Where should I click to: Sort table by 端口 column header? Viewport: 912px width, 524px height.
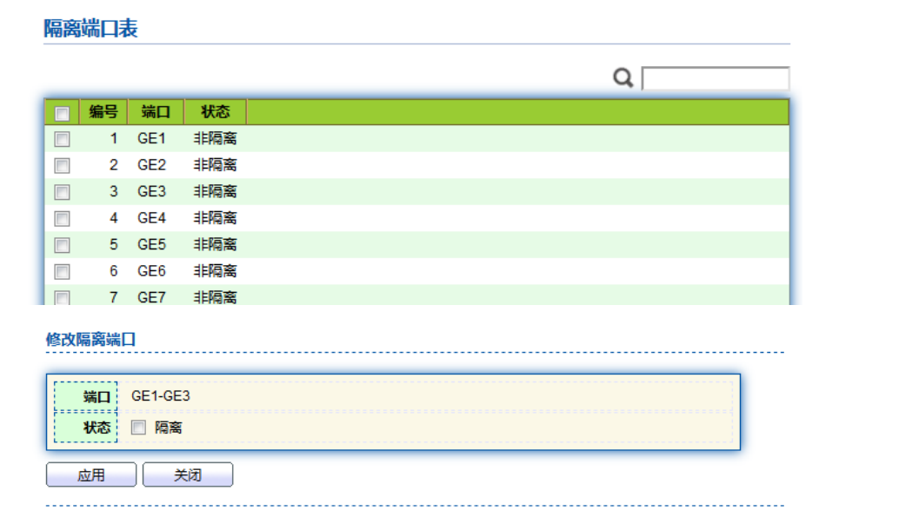pyautogui.click(x=156, y=112)
